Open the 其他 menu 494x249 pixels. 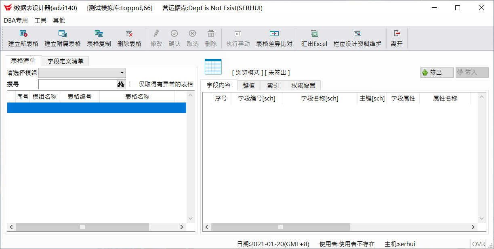[59, 20]
